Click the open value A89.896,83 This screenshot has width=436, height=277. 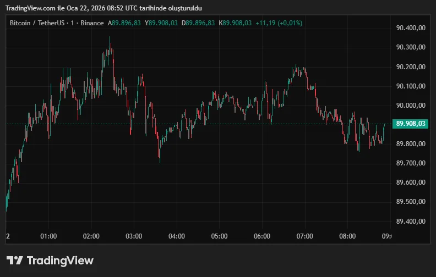(124, 23)
